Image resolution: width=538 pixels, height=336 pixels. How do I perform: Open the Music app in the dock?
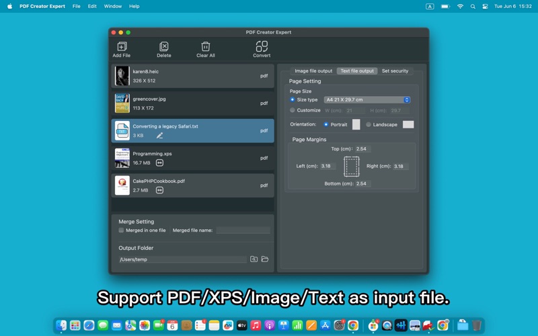pyautogui.click(x=256, y=325)
